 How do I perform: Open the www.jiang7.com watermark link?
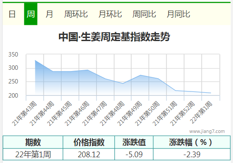tap(207, 131)
